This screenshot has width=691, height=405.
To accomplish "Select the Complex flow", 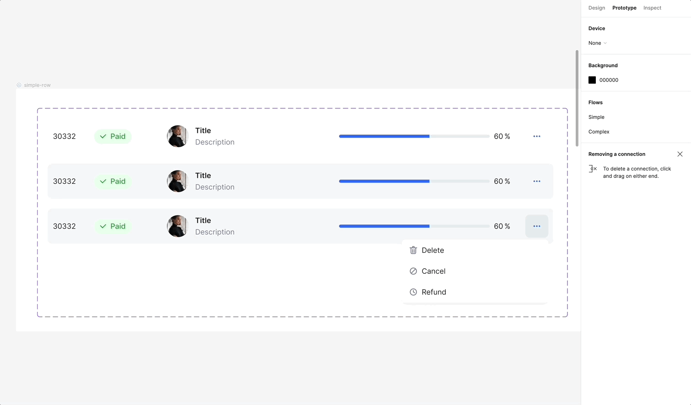I will 599,132.
